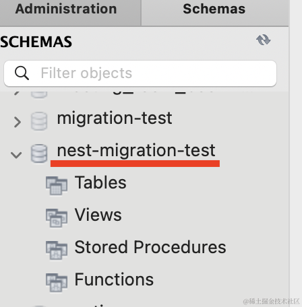The width and height of the screenshot is (302, 307).
Task: Click the Views folder icon
Action: [57, 218]
